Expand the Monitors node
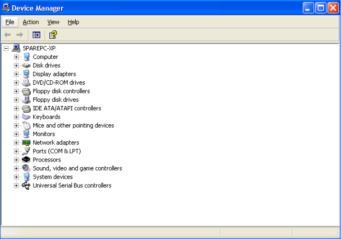 click(x=16, y=134)
